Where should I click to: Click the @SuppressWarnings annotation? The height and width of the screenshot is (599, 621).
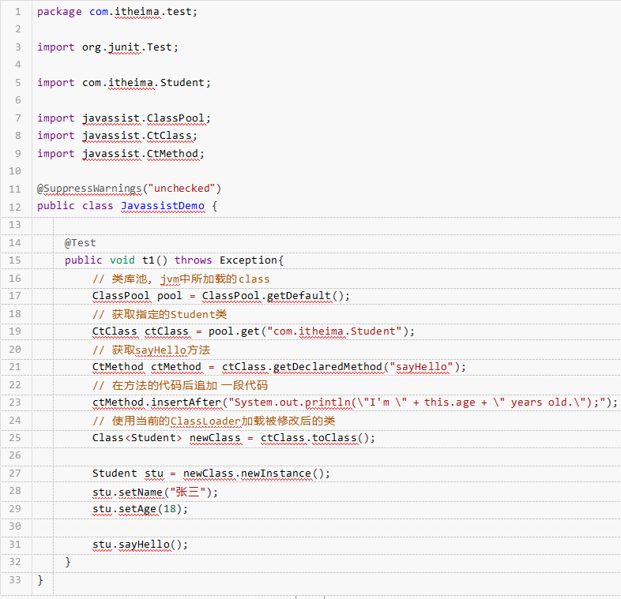[89, 189]
